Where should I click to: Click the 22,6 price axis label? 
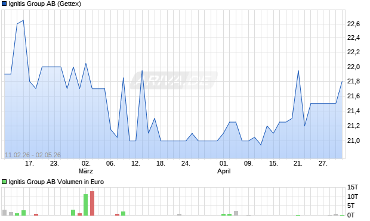point(353,24)
